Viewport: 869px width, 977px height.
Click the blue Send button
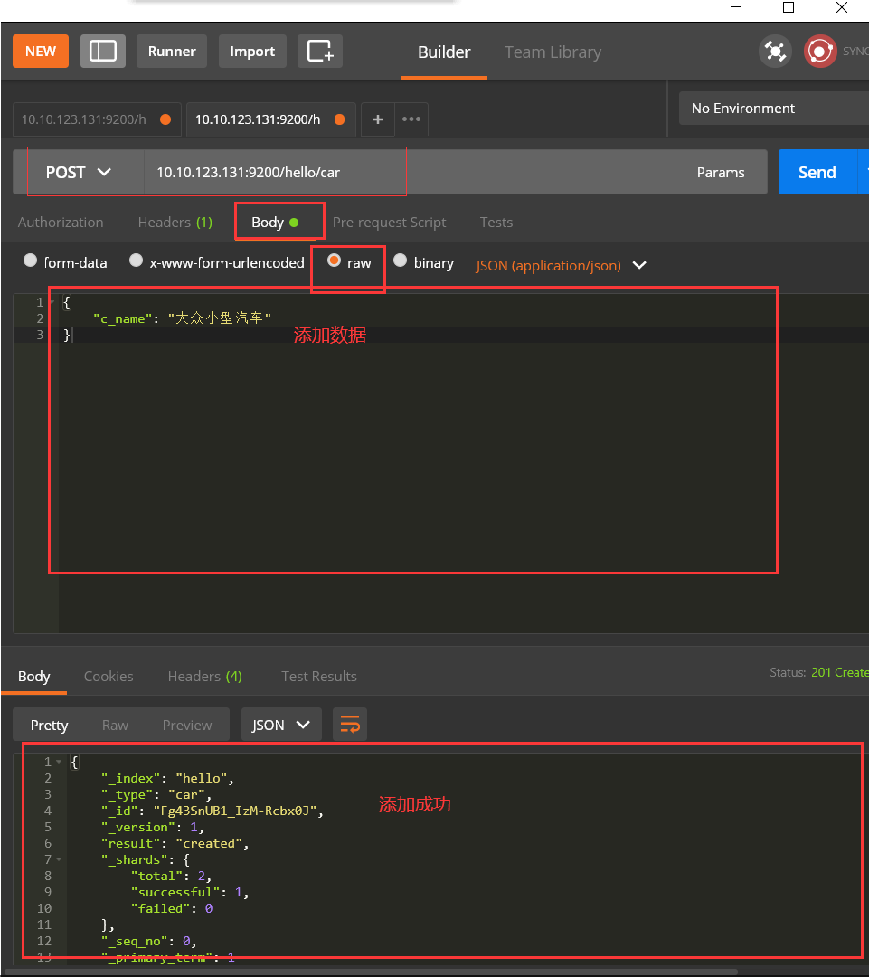(817, 172)
